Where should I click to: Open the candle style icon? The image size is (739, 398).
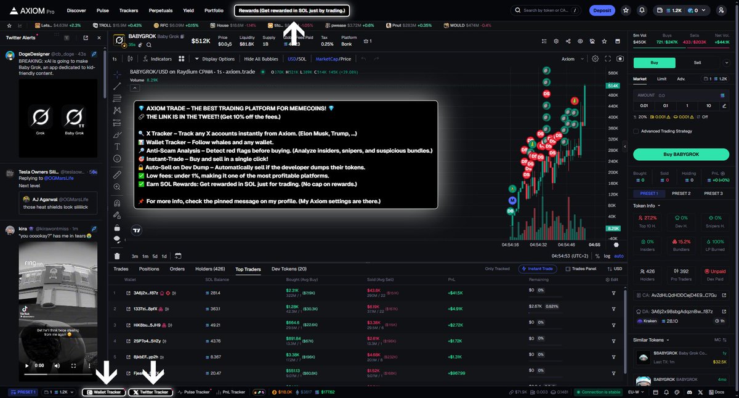(130, 59)
